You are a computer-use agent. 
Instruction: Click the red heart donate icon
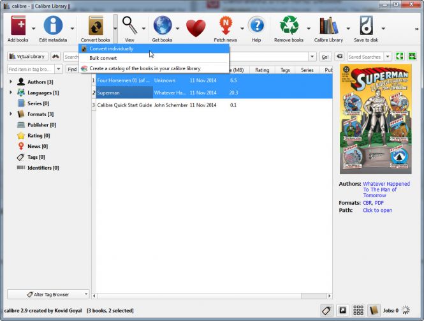[196, 28]
